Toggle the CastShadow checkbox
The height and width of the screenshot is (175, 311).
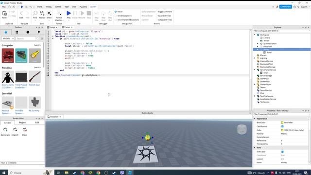[x=282, y=126]
